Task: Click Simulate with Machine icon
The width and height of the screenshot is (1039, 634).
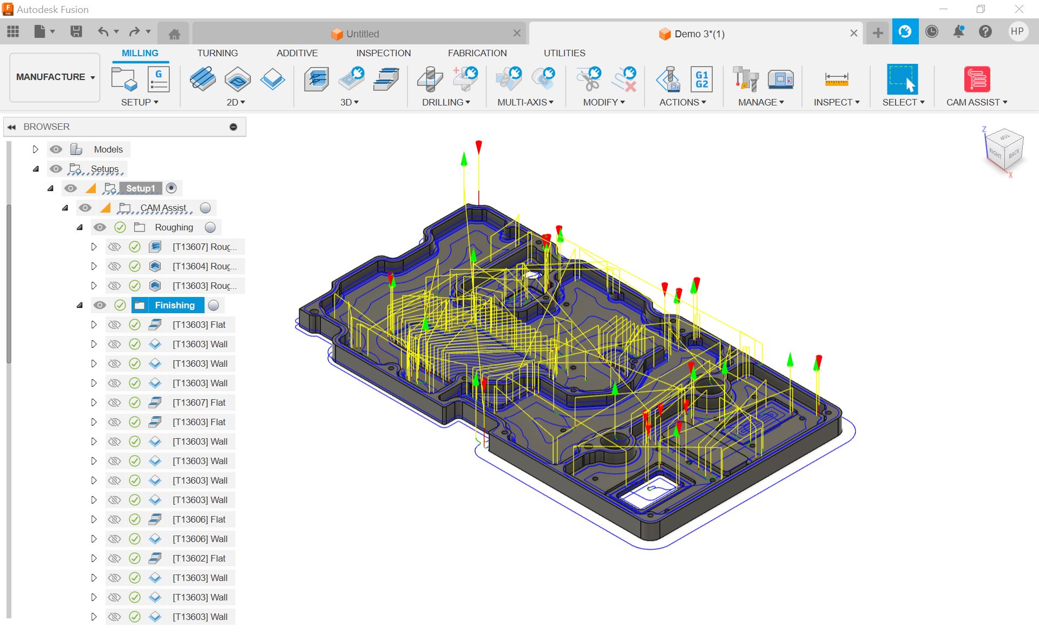Action: point(668,80)
